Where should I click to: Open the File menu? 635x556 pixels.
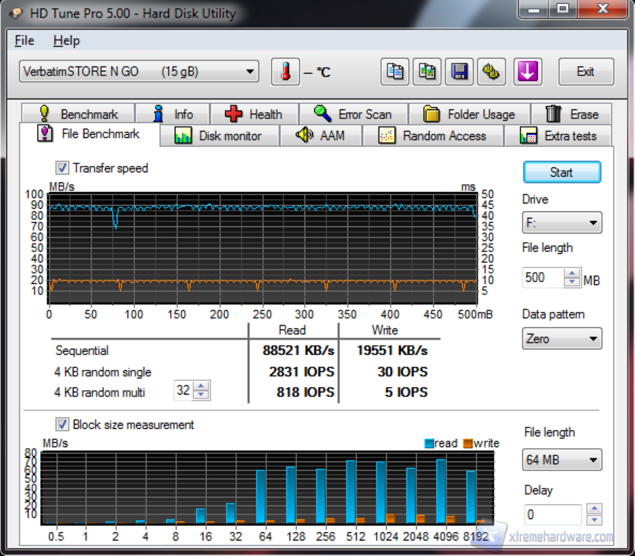click(24, 41)
